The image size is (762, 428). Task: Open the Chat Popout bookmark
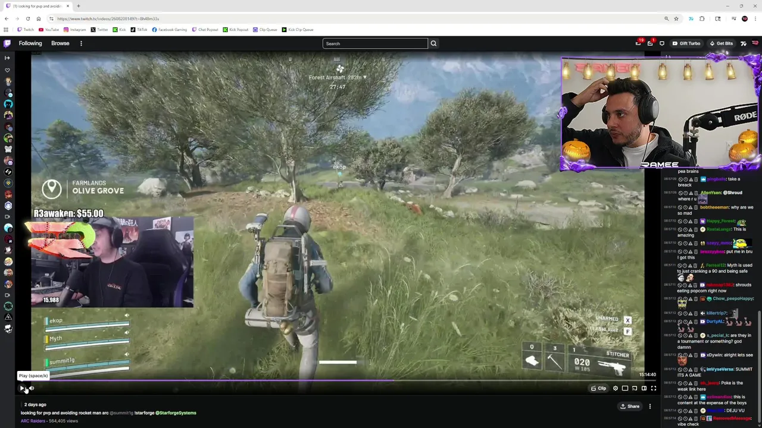[205, 30]
